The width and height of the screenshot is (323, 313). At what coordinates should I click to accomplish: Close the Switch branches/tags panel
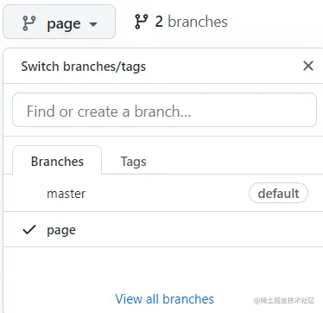tap(308, 66)
